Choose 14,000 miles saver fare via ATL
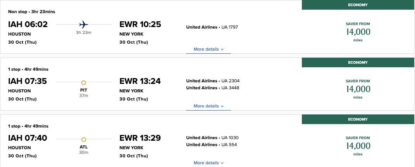The image size is (415, 167). click(358, 146)
